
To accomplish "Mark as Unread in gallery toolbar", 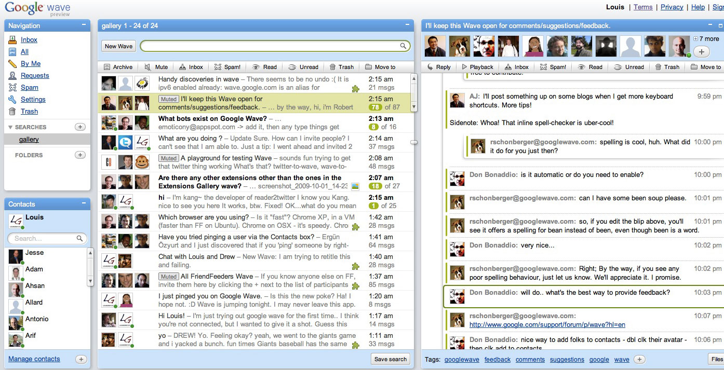I will (x=303, y=67).
